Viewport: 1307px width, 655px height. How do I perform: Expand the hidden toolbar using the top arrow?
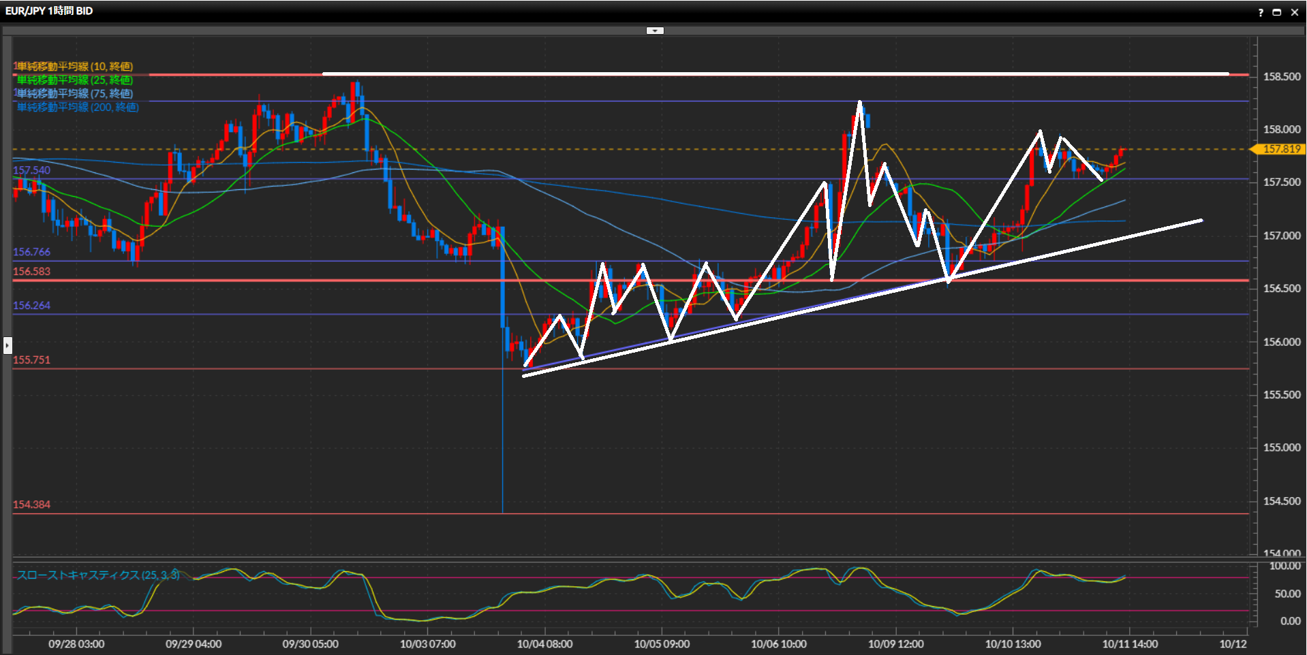655,31
